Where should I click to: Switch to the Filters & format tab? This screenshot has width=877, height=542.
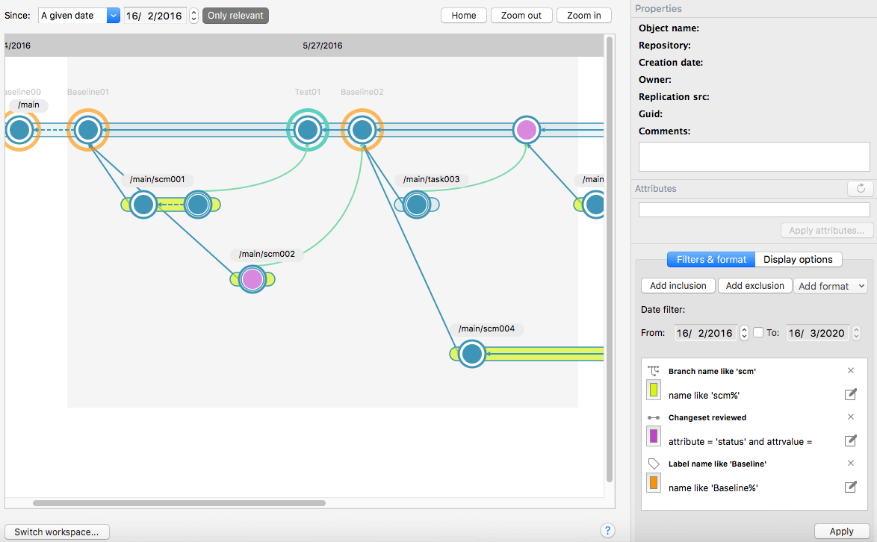coord(711,259)
